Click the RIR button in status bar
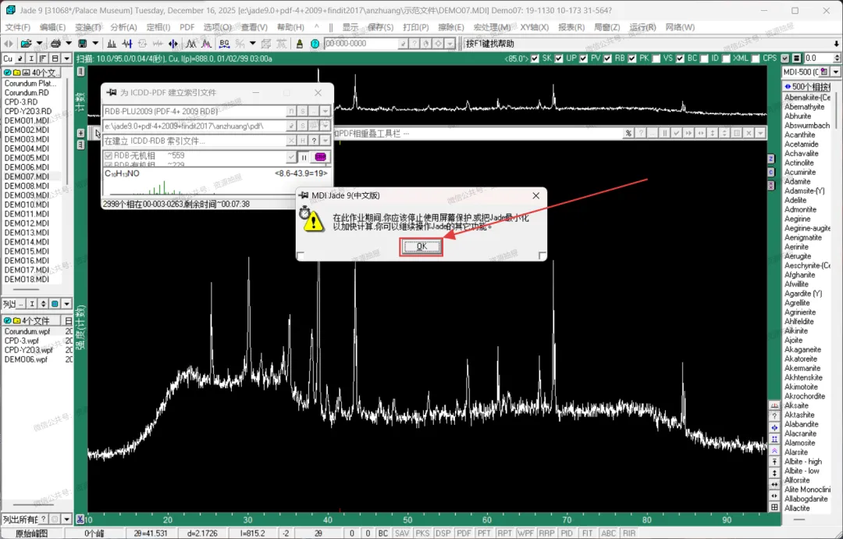The width and height of the screenshot is (843, 539). [629, 533]
